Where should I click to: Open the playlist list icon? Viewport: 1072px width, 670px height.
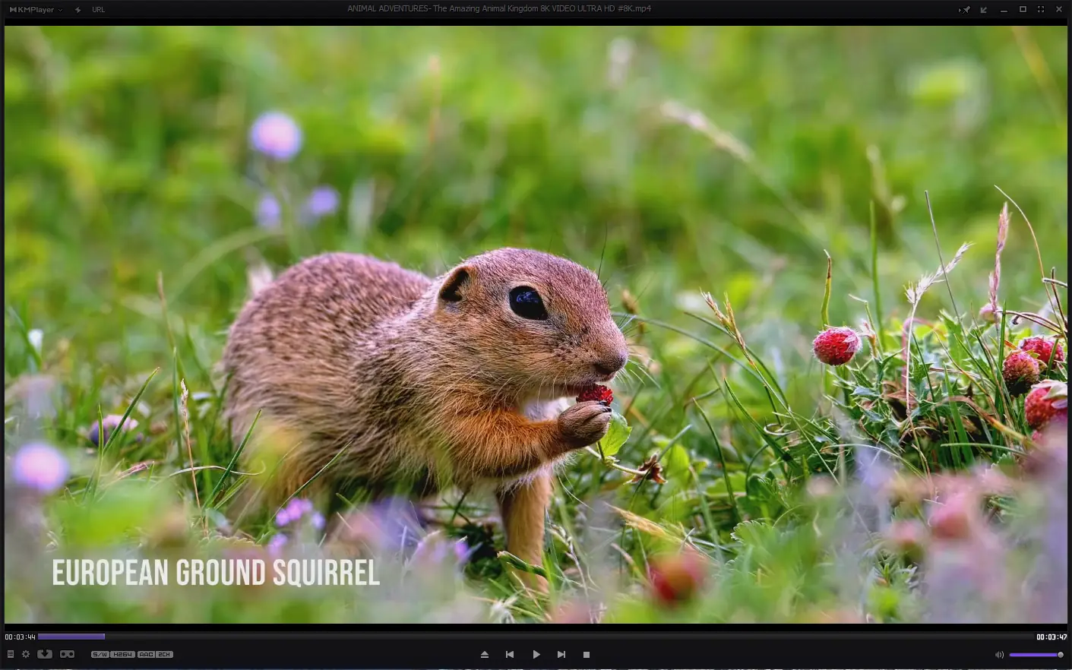pyautogui.click(x=11, y=654)
